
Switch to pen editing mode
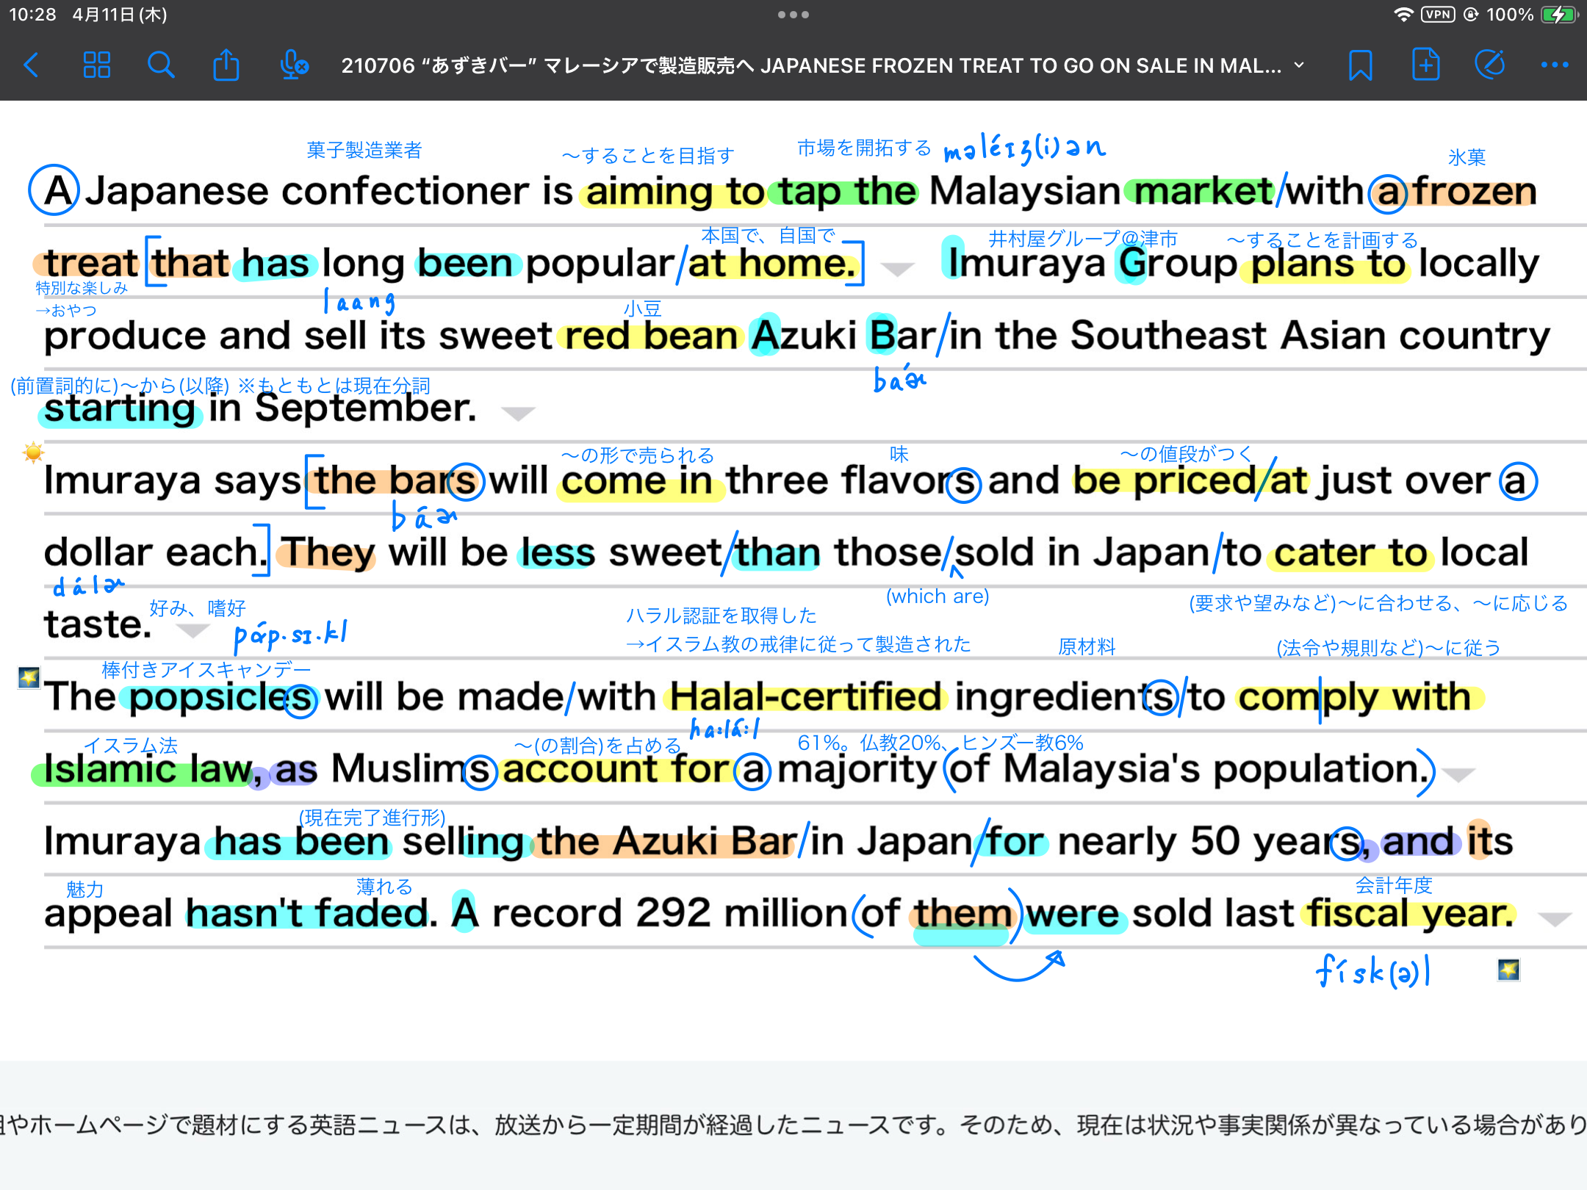(1490, 65)
